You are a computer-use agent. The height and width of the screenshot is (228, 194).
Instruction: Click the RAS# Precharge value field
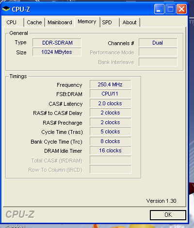coord(111,122)
